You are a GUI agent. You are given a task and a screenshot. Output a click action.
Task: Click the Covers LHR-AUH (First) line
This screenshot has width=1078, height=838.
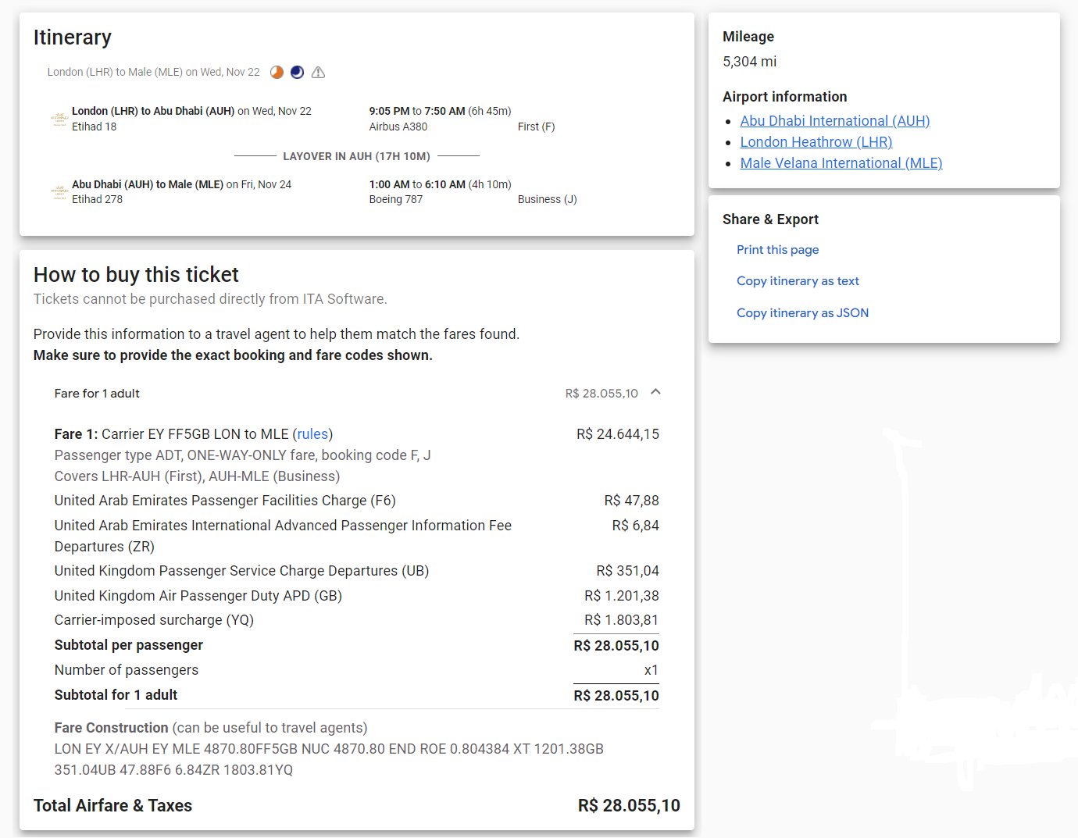click(197, 476)
